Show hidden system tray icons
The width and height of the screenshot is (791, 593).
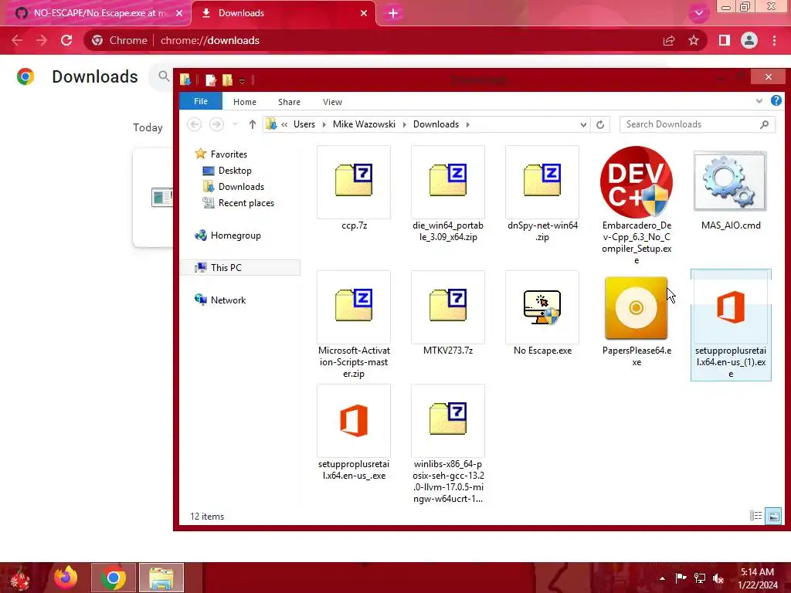pyautogui.click(x=662, y=578)
